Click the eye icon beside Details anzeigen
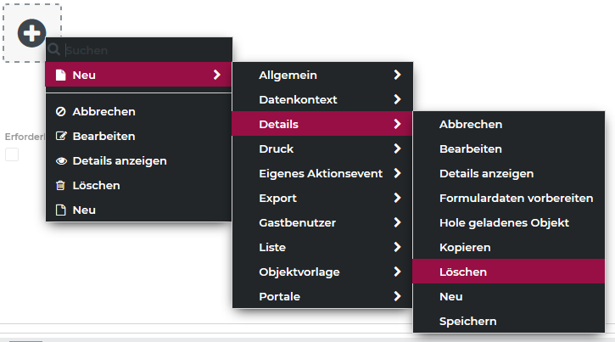The width and height of the screenshot is (615, 342). click(60, 160)
